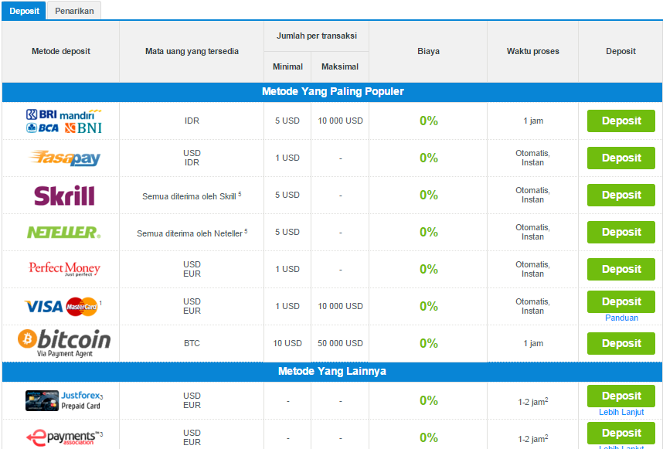The height and width of the screenshot is (449, 663).
Task: Click the Visa MasterCard logo
Action: [63, 306]
